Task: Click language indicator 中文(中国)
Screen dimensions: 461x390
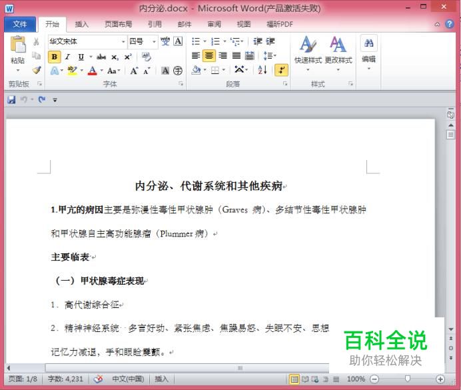Action: pos(128,379)
